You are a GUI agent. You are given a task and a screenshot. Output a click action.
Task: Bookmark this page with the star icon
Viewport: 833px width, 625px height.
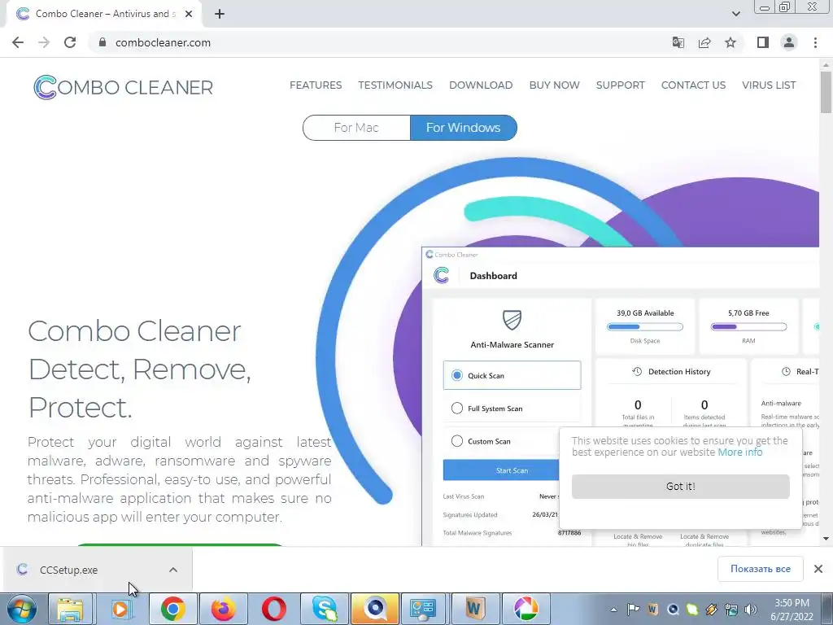[x=731, y=42]
